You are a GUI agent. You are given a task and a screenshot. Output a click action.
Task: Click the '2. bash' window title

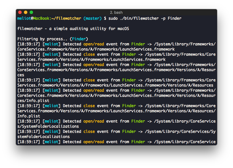point(116,12)
